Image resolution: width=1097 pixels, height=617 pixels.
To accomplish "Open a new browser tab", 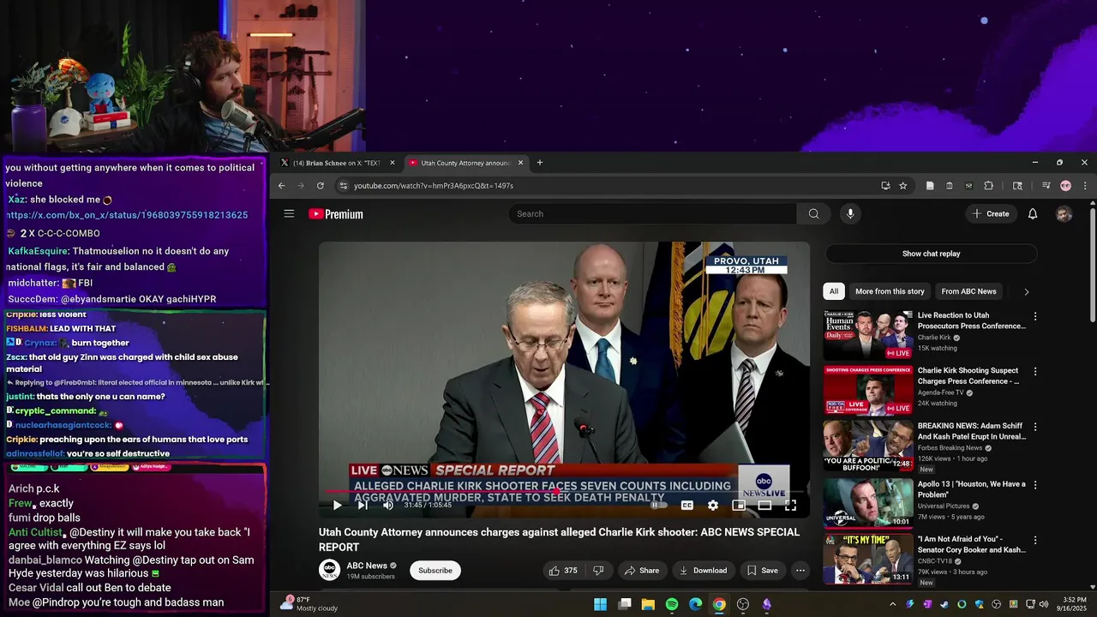I will point(539,163).
